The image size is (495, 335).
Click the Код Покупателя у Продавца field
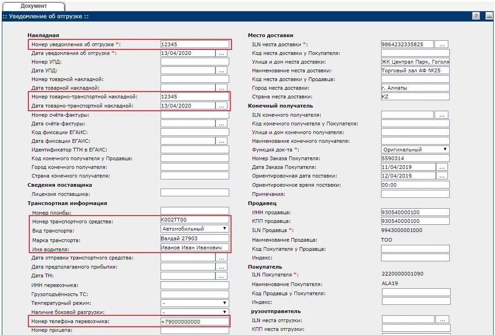415,249
